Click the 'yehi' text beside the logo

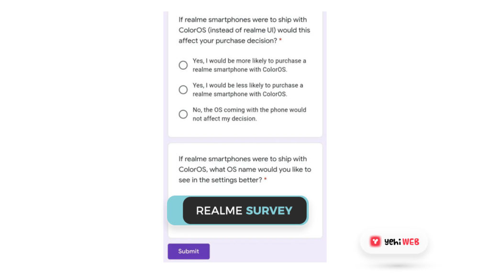tap(392, 242)
